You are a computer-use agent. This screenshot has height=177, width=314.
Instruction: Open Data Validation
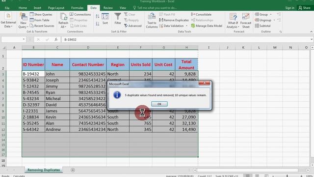click(x=171, y=26)
